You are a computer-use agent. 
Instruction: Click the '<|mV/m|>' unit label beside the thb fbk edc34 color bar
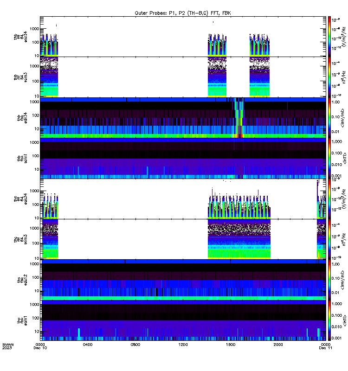coord(342,118)
